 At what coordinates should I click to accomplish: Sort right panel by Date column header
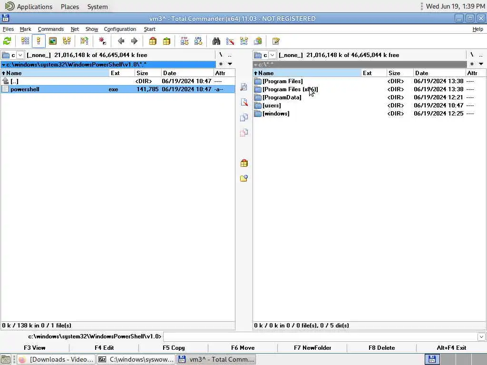click(438, 73)
